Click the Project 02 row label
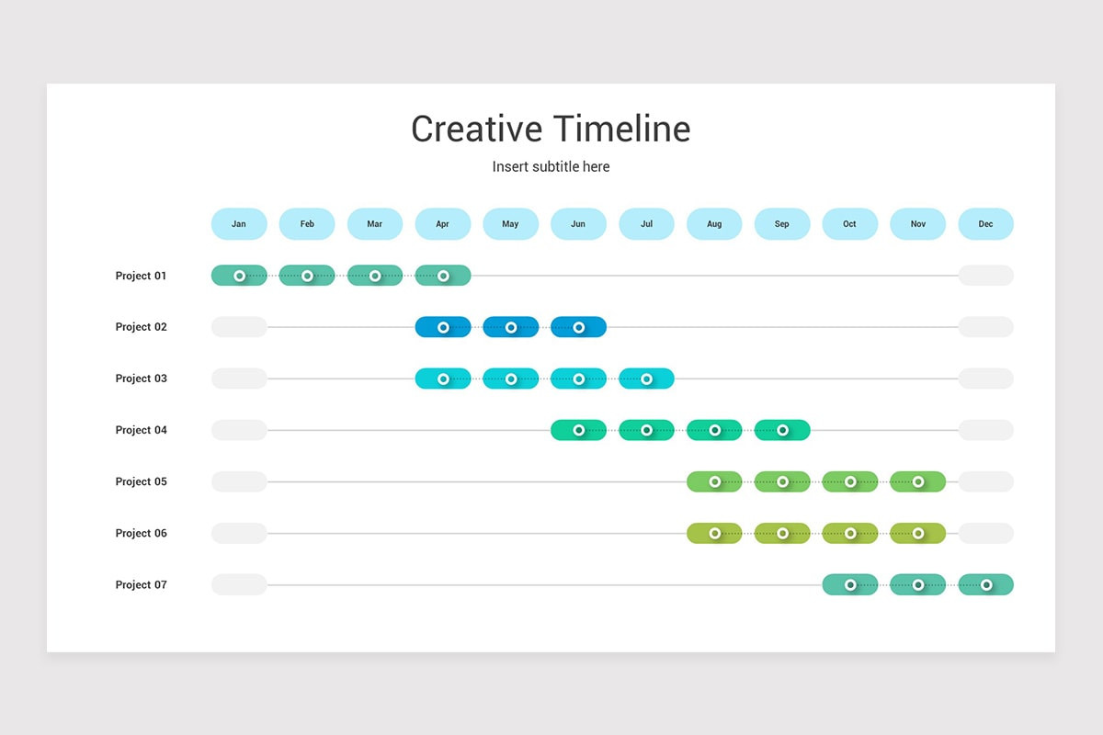Image resolution: width=1103 pixels, height=735 pixels. [142, 327]
